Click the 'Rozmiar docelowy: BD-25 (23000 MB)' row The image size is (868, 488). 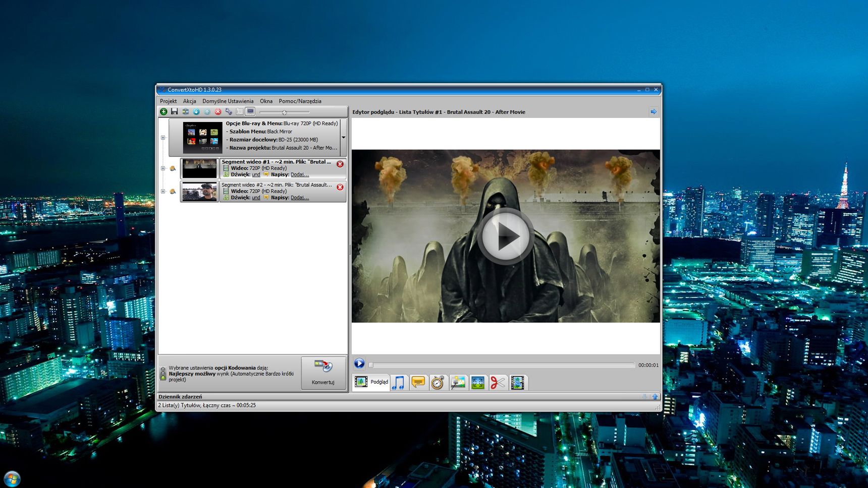coord(272,140)
